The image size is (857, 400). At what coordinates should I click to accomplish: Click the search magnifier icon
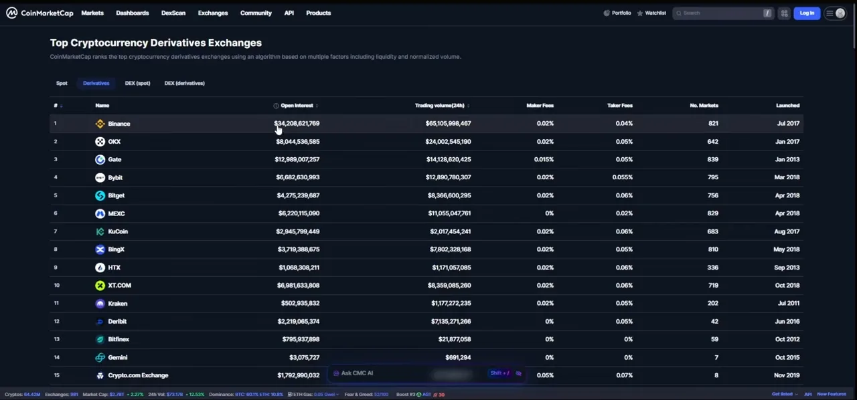(679, 13)
